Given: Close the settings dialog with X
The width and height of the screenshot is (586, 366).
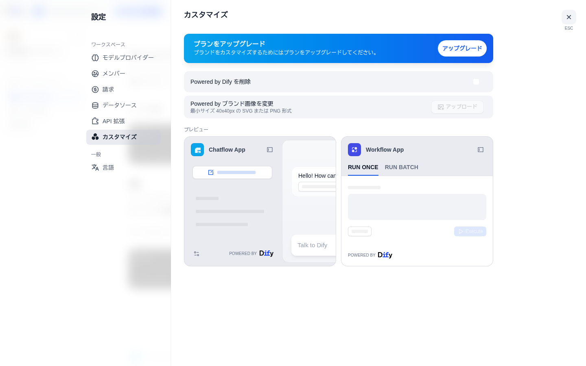Looking at the screenshot, I should [x=569, y=17].
